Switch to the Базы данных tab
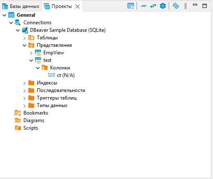Screen dimensions: 213x179 [x=20, y=6]
